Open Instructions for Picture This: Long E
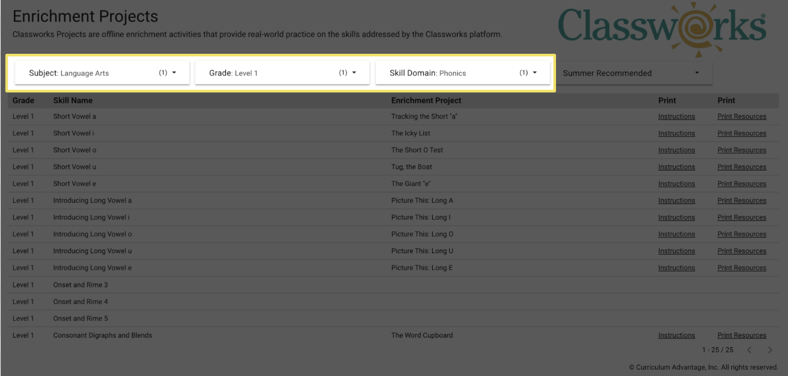The height and width of the screenshot is (376, 788). click(x=676, y=268)
